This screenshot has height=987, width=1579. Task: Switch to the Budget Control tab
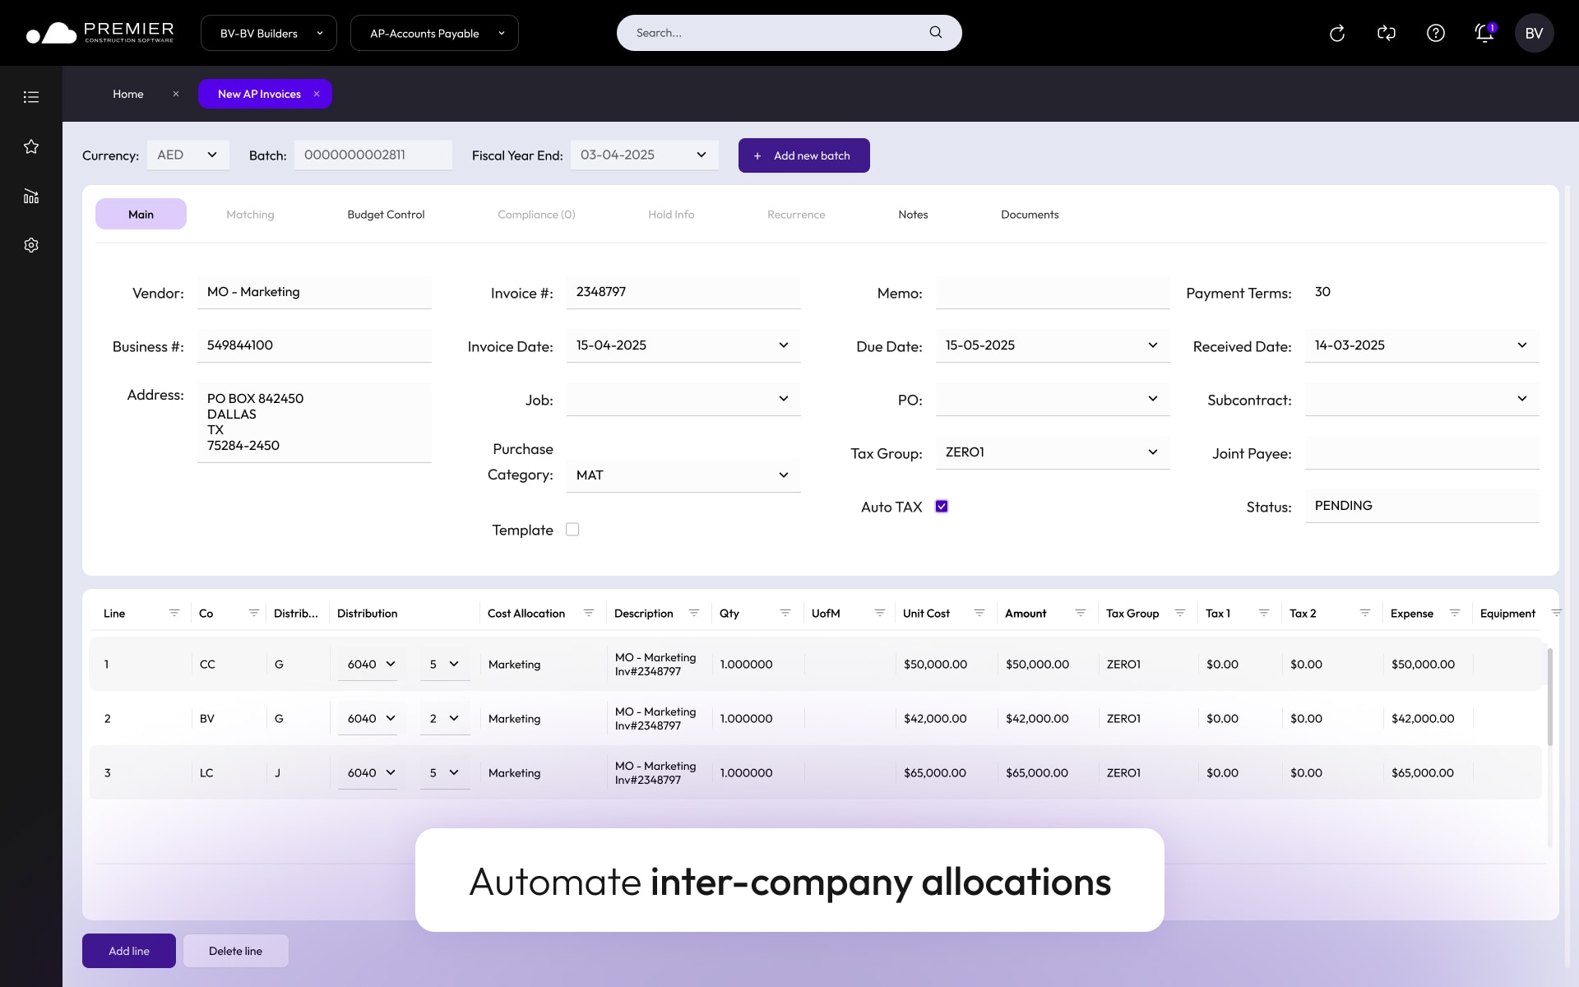386,214
